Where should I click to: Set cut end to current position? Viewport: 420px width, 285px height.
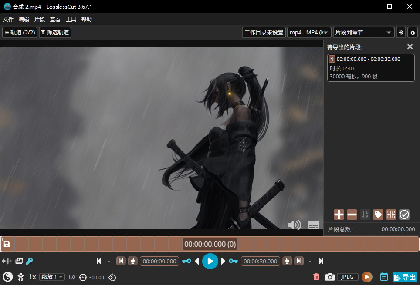pyautogui.click(x=287, y=261)
